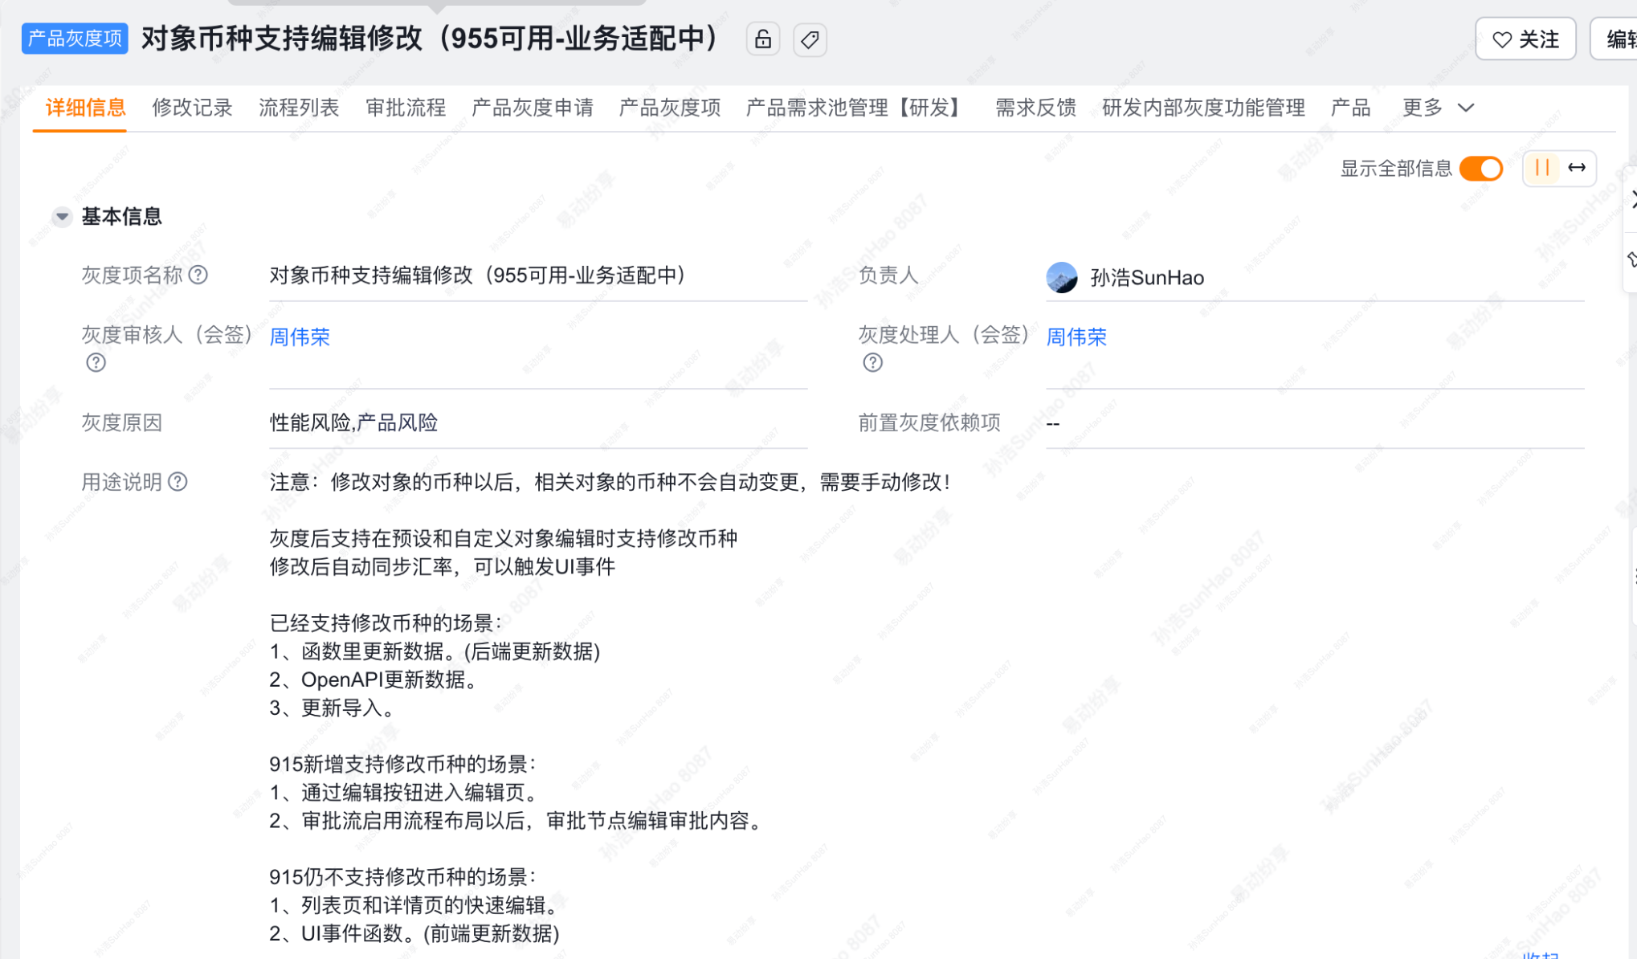This screenshot has height=959, width=1637.
Task: Click the line '1、通过编辑按钮进入编辑页。'
Action: coord(404,792)
